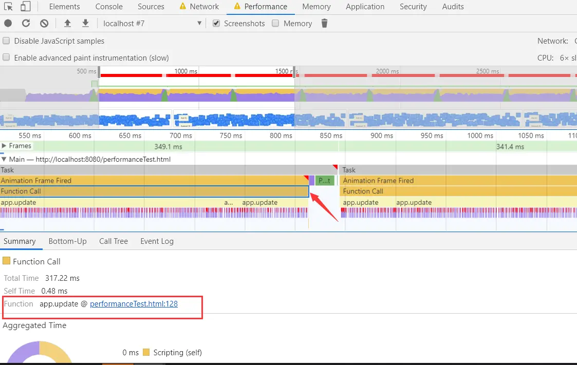Viewport: 577px width, 365px height.
Task: Open the Event Log tab
Action: click(157, 241)
